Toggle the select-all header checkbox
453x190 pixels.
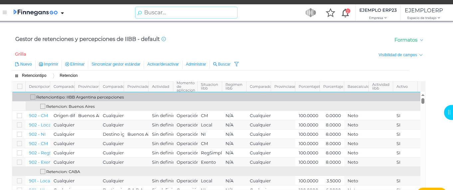coord(20,87)
